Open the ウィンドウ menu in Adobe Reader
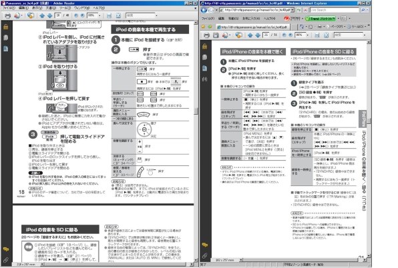This screenshot has width=398, height=268. point(81,8)
